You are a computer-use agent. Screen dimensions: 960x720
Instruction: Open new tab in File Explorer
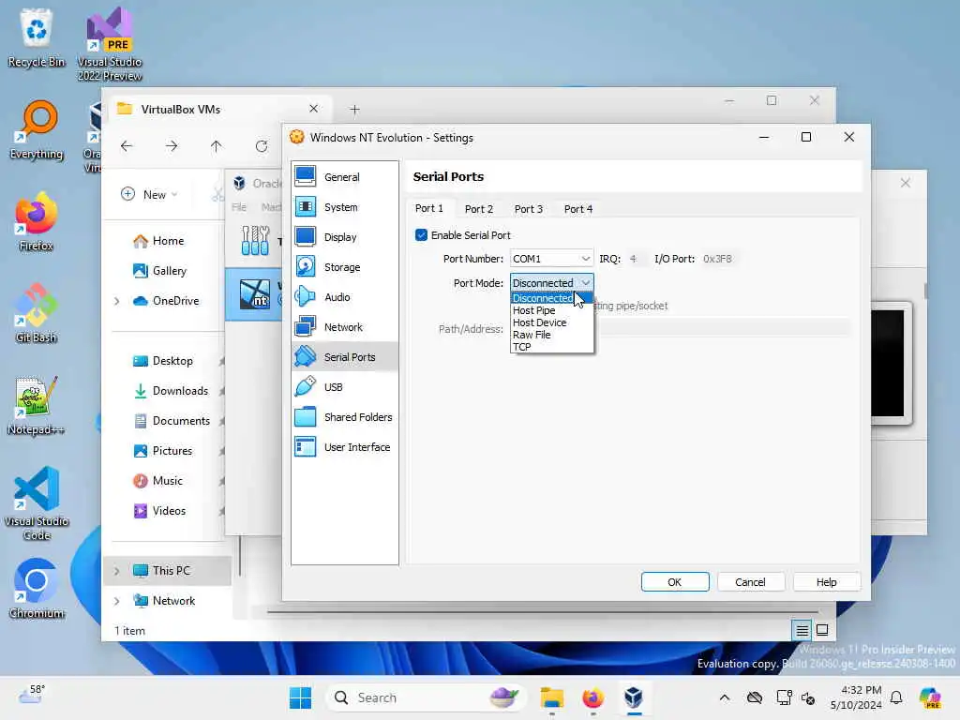354,110
